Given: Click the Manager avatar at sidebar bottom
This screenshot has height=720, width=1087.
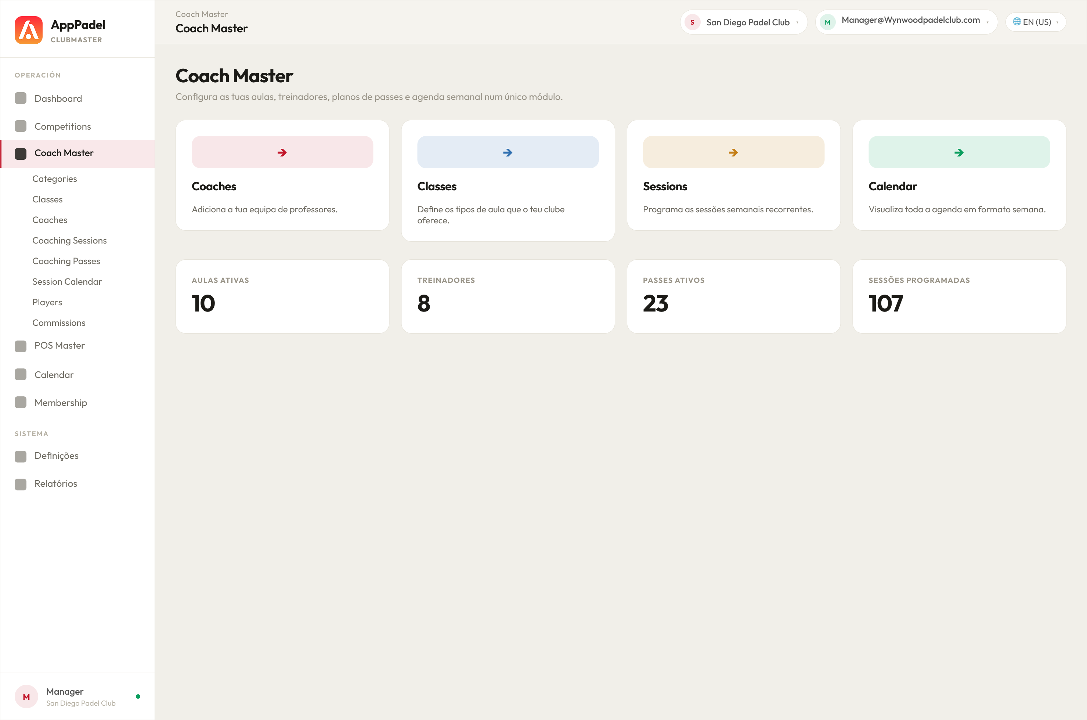Looking at the screenshot, I should pos(26,696).
